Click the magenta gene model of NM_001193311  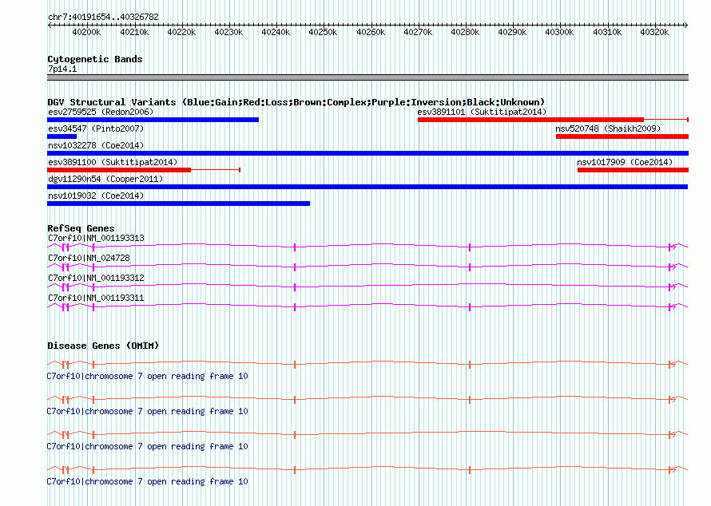pyautogui.click(x=367, y=306)
